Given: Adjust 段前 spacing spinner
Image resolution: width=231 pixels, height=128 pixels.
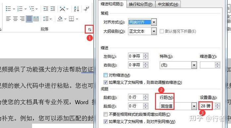Looking at the screenshot, I should point(146,97).
